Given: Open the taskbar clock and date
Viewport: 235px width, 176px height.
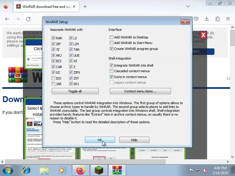Looking at the screenshot, I should pos(220,170).
